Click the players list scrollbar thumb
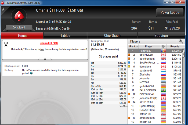Screen dimensions: 188x125 (x=183, y=53)
